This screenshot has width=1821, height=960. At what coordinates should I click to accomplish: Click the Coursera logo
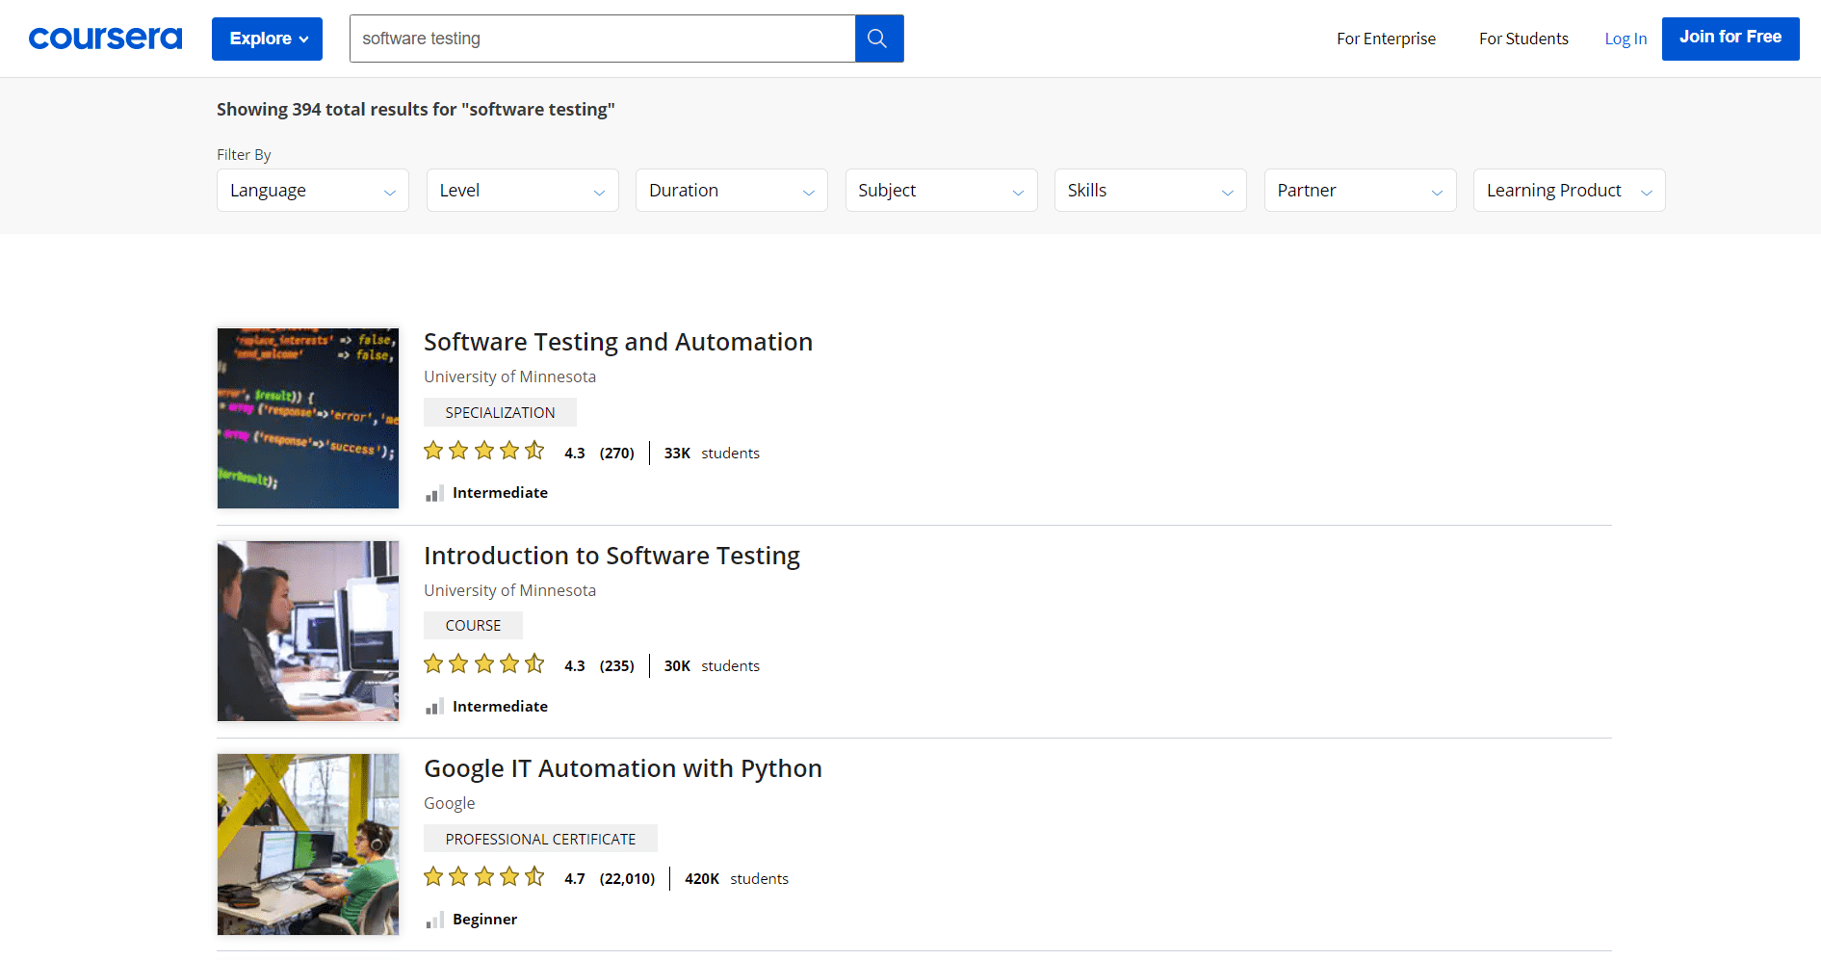tap(105, 39)
